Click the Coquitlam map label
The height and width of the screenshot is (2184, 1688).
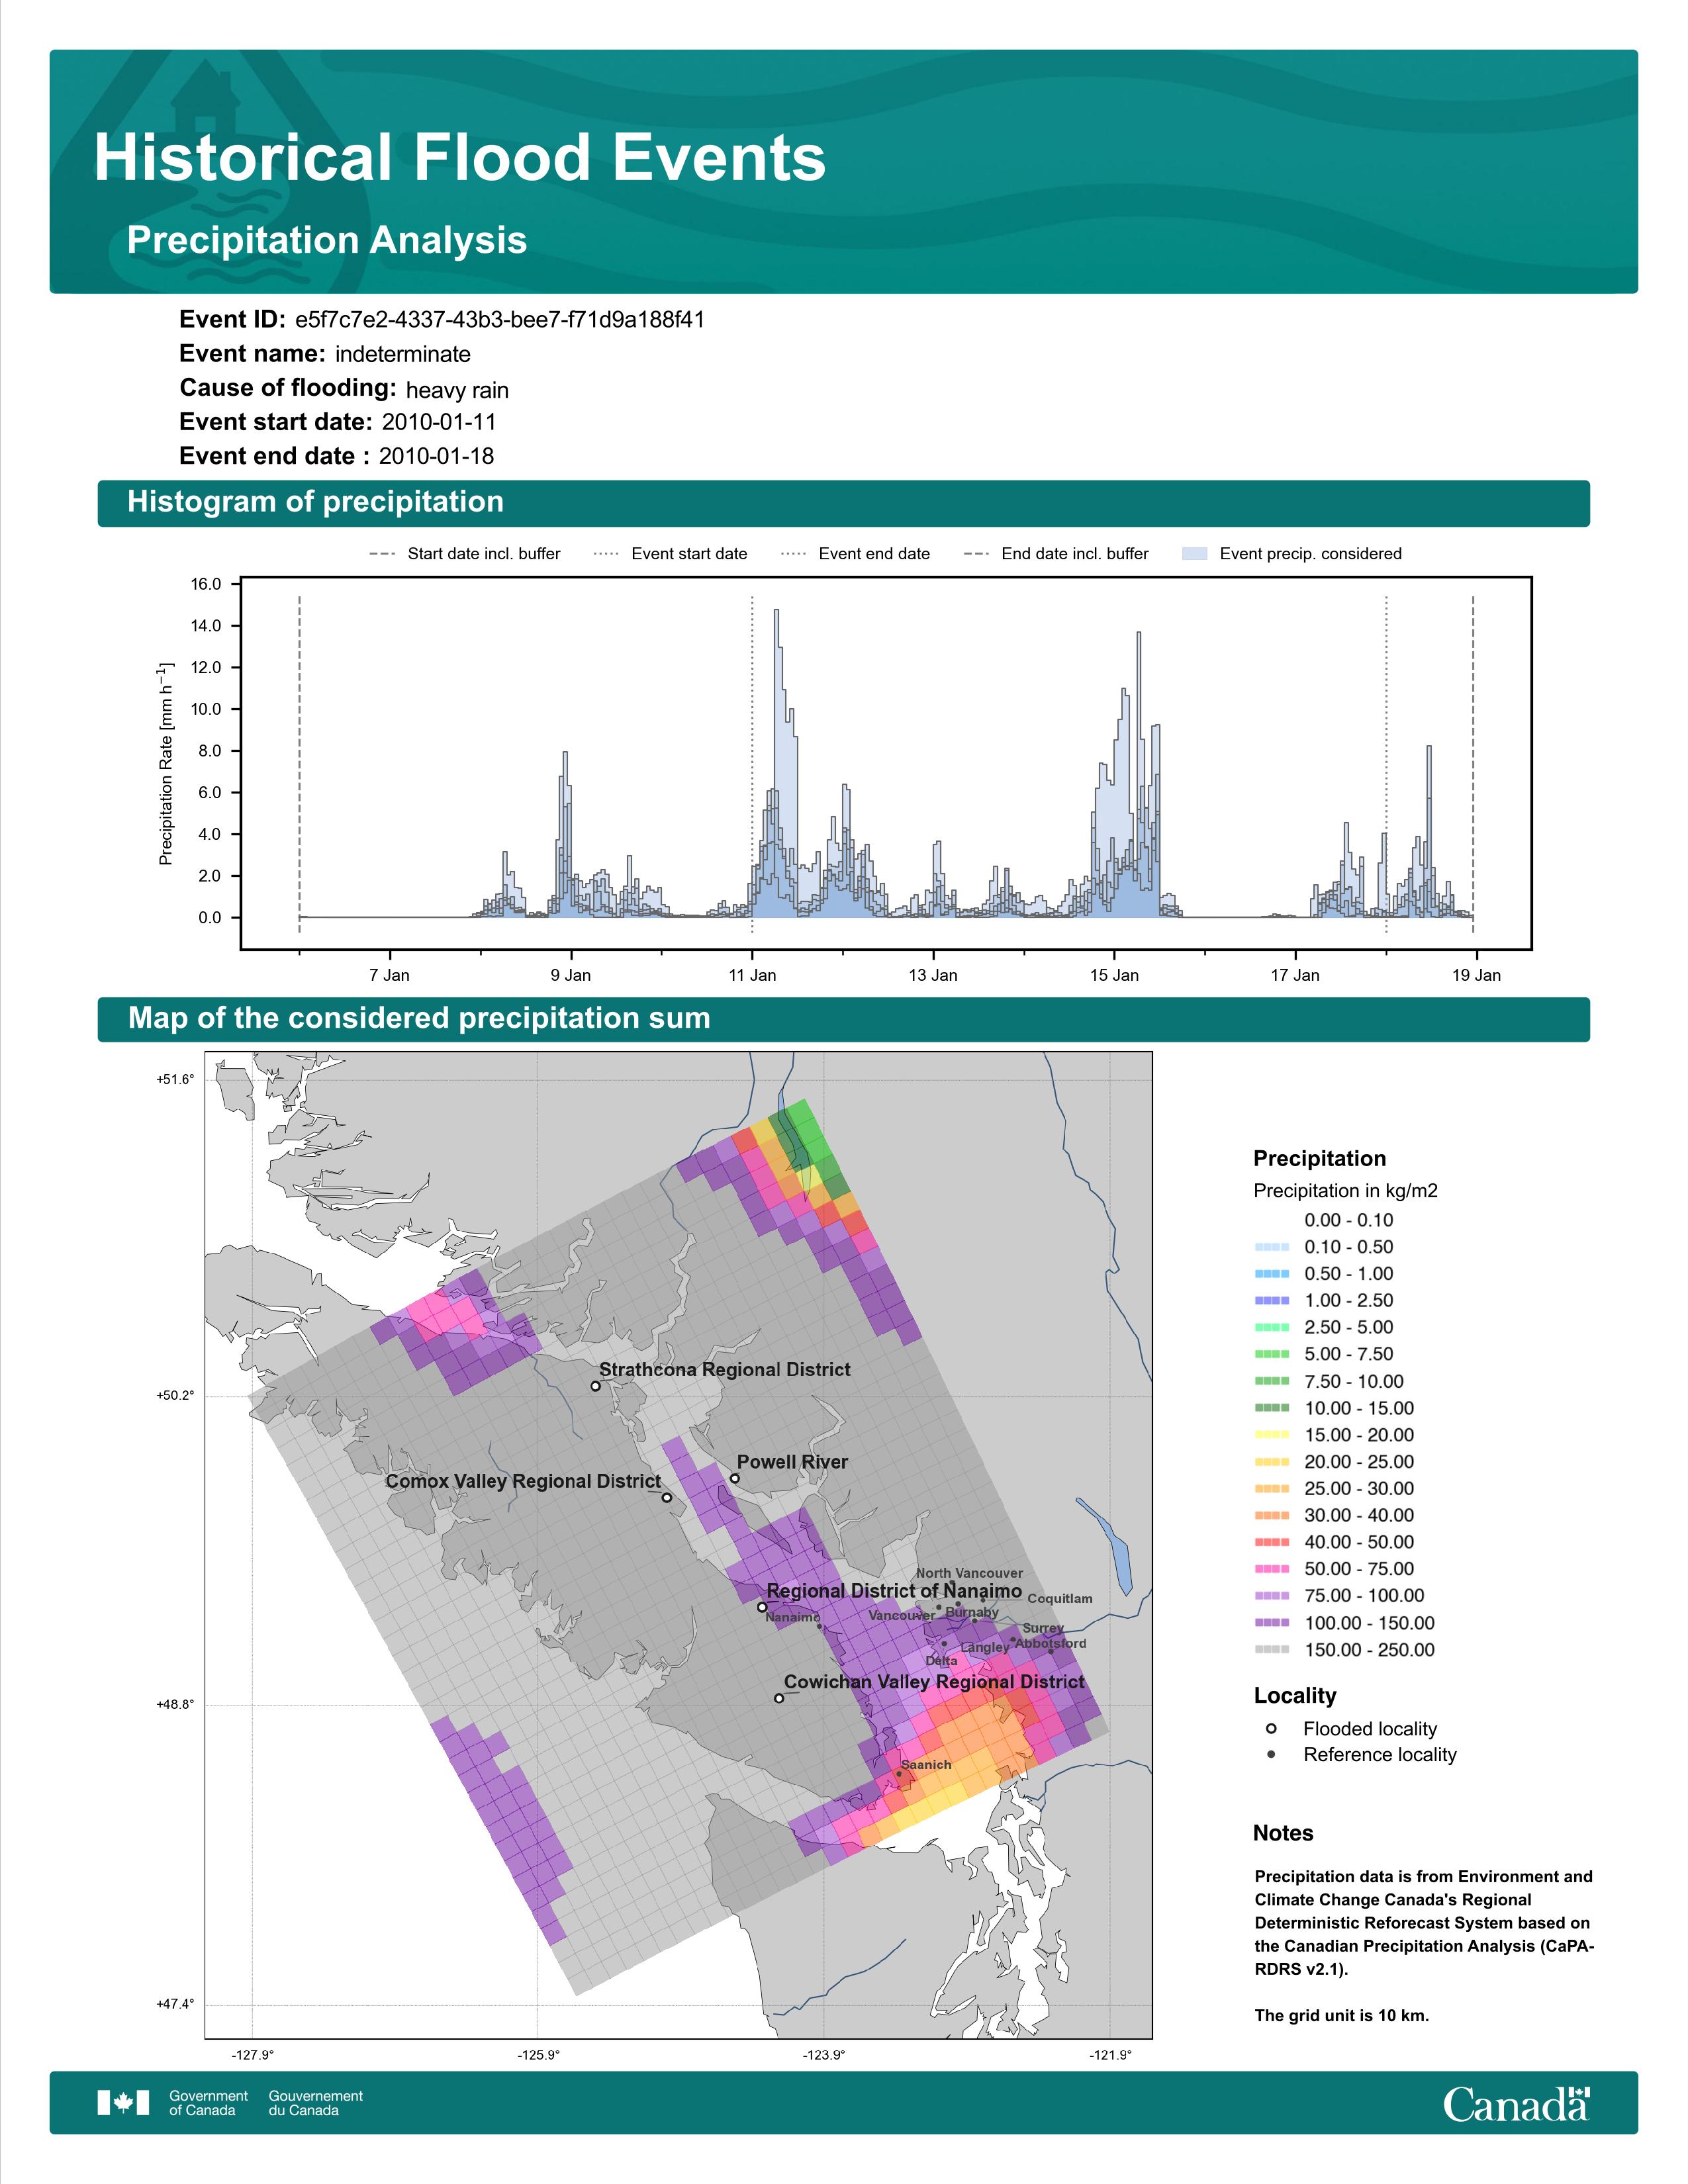click(1060, 1598)
